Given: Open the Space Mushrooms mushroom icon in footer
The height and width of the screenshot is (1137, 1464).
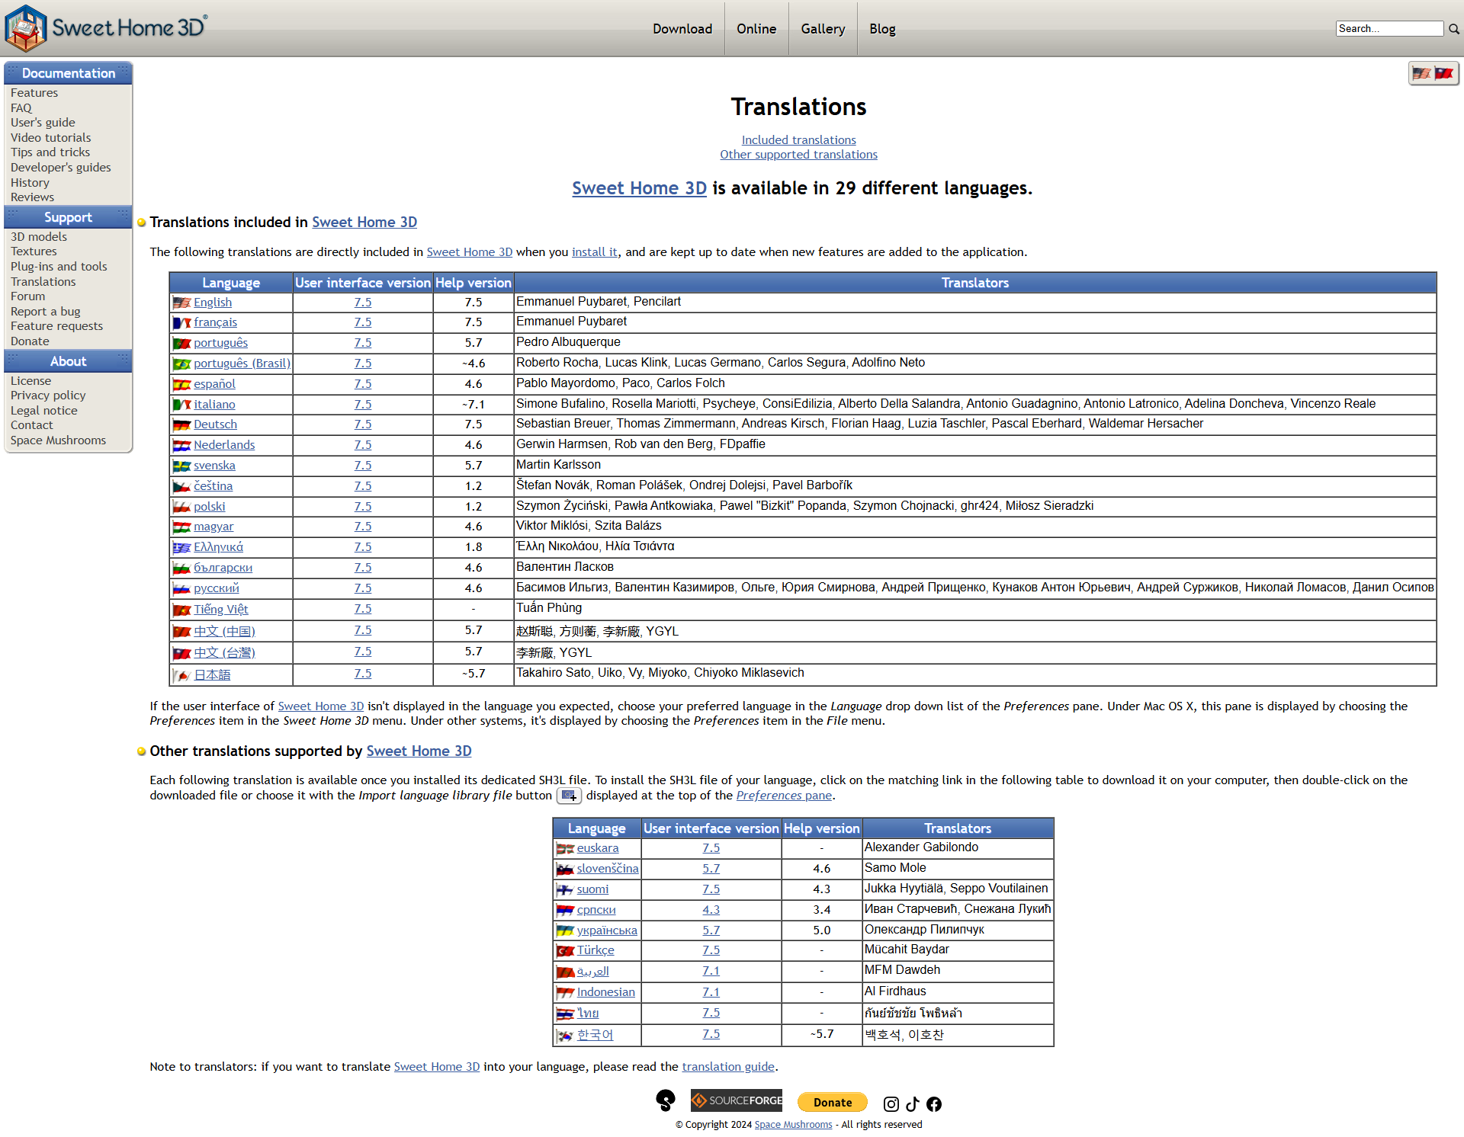Looking at the screenshot, I should pos(666,1100).
